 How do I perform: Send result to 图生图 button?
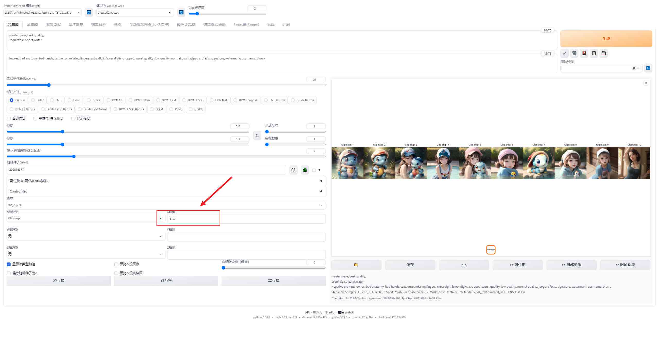pyautogui.click(x=518, y=265)
